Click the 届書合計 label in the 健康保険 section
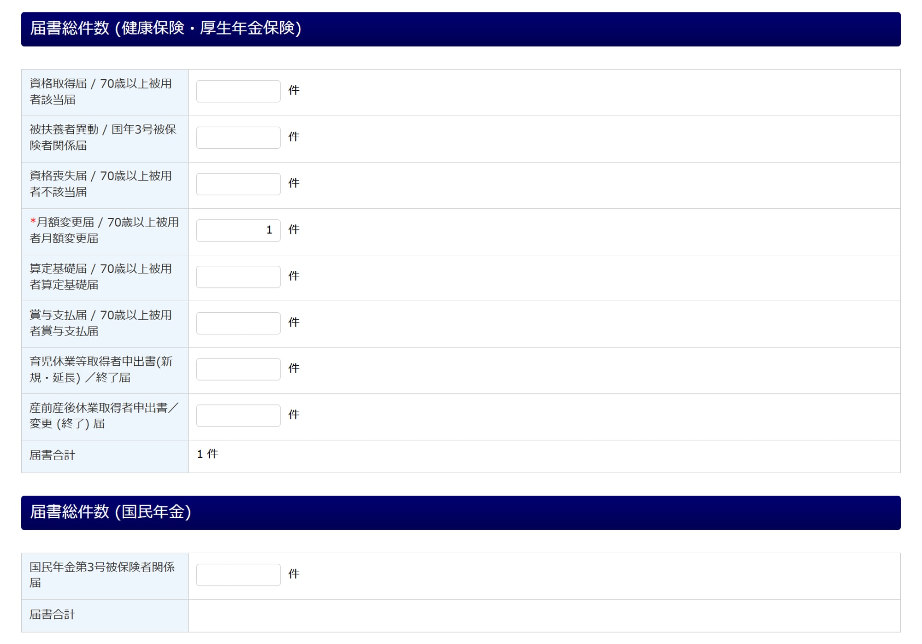Screen dimensions: 922x644 click(52, 455)
